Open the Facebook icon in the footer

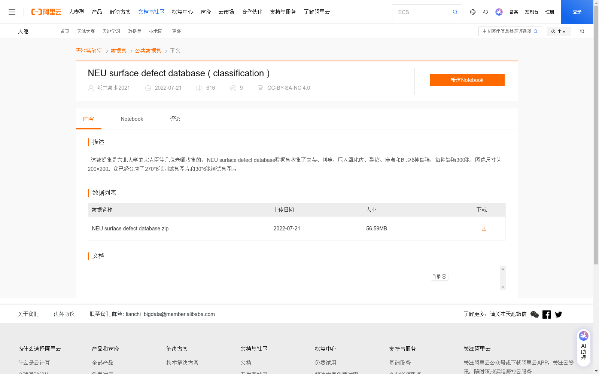[547, 315]
